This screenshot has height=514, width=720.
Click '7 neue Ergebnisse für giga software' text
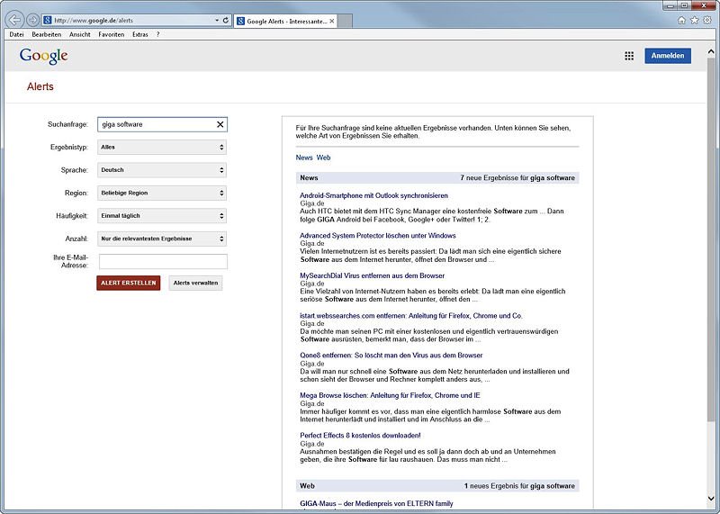click(517, 177)
